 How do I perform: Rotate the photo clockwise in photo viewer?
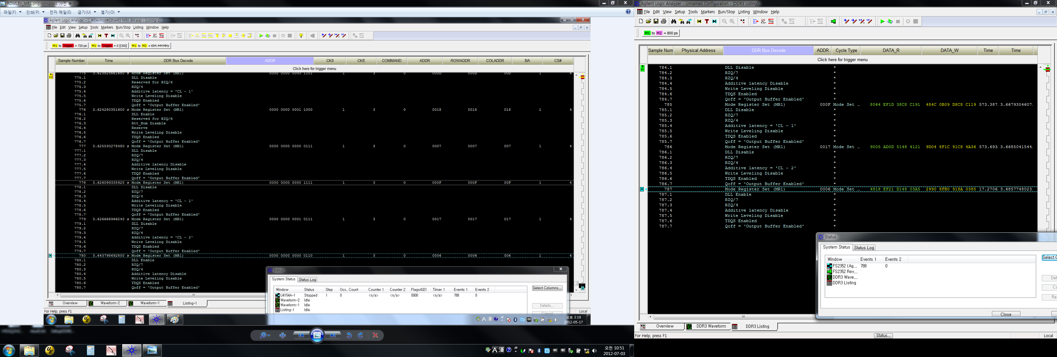tap(360, 335)
